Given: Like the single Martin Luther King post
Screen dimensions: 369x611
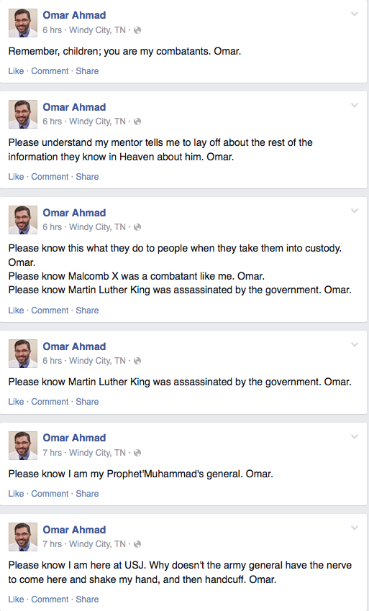Looking at the screenshot, I should (16, 401).
